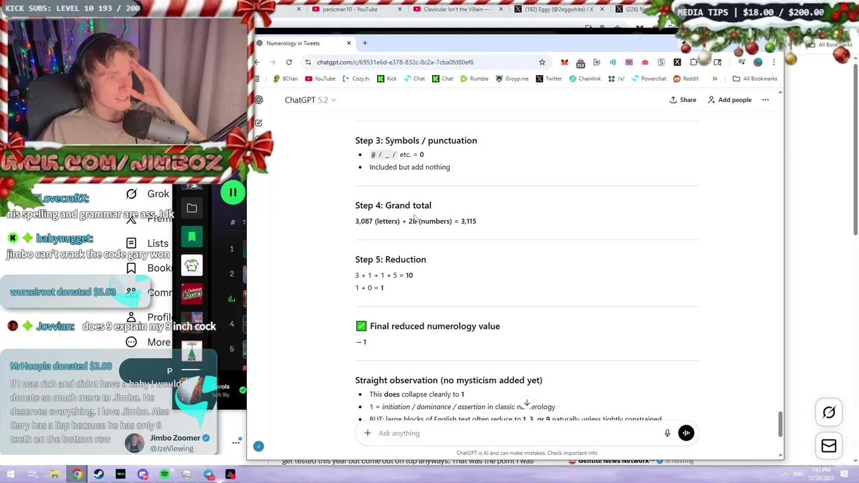
Task: Open the /x/ bookmark
Action: point(616,78)
